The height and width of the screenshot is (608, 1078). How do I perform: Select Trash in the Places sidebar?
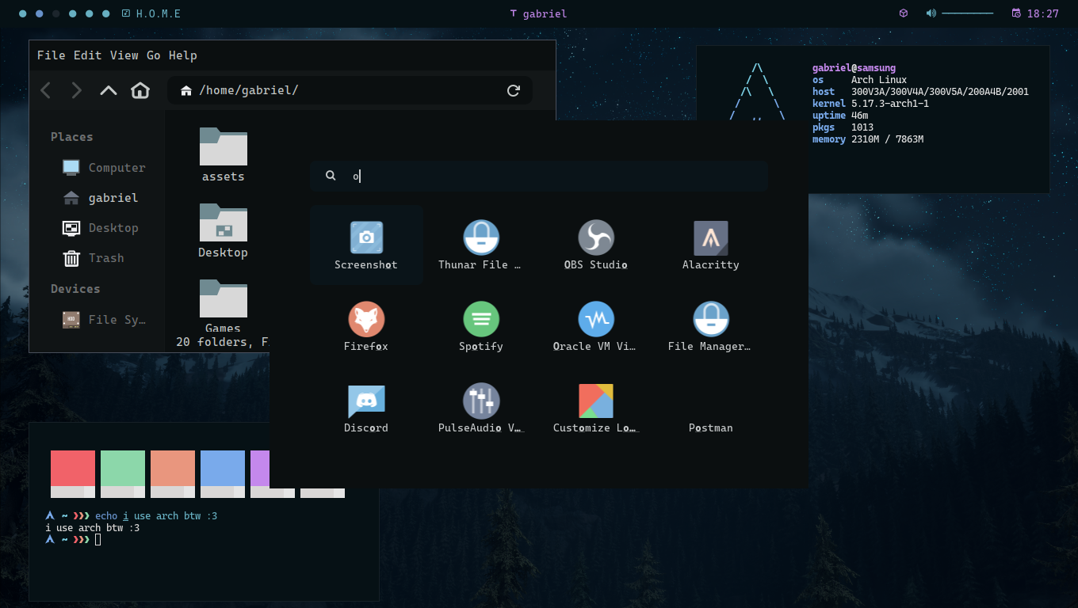(105, 258)
